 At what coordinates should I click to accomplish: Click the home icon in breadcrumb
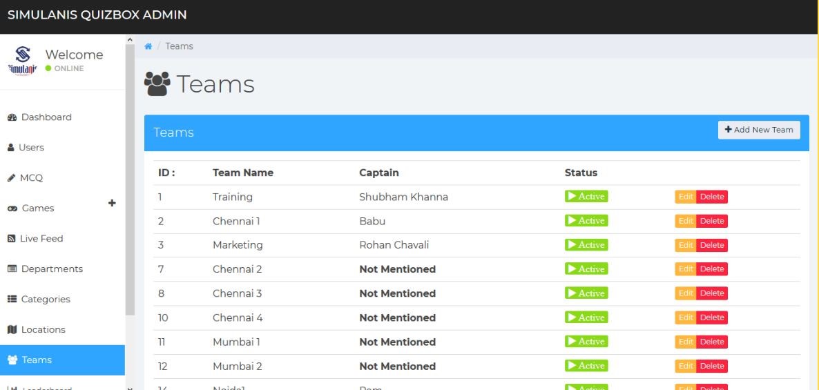coord(148,46)
